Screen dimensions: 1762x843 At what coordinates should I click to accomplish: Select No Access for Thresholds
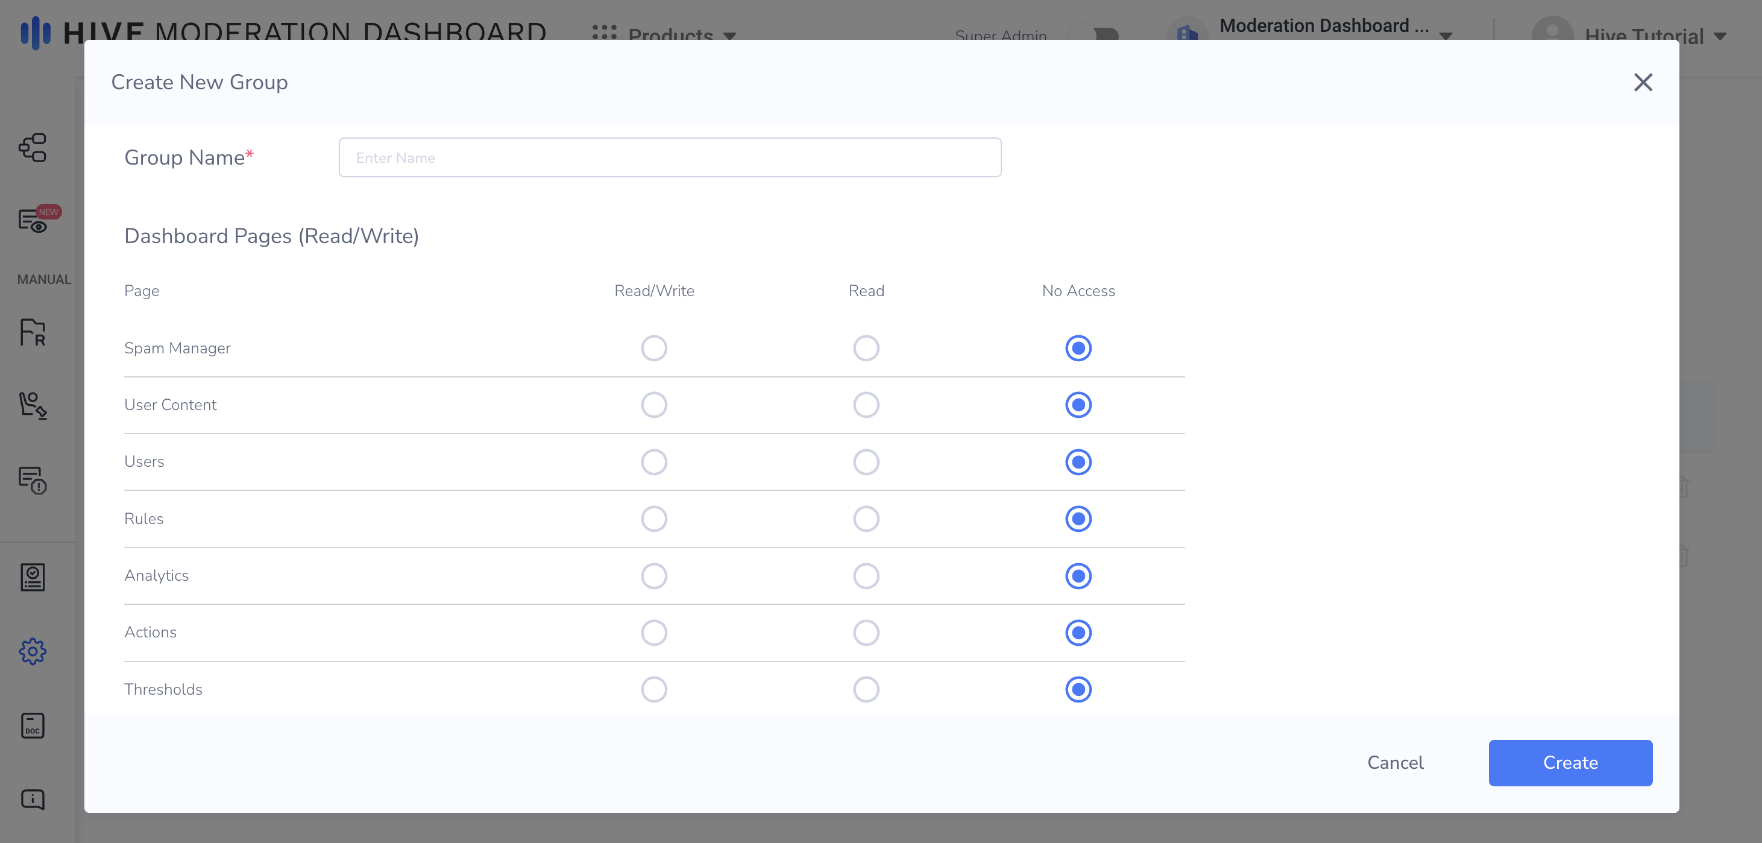(x=1078, y=689)
